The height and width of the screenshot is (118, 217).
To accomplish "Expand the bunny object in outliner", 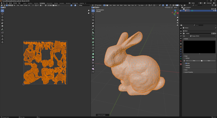I will [x=184, y=11].
